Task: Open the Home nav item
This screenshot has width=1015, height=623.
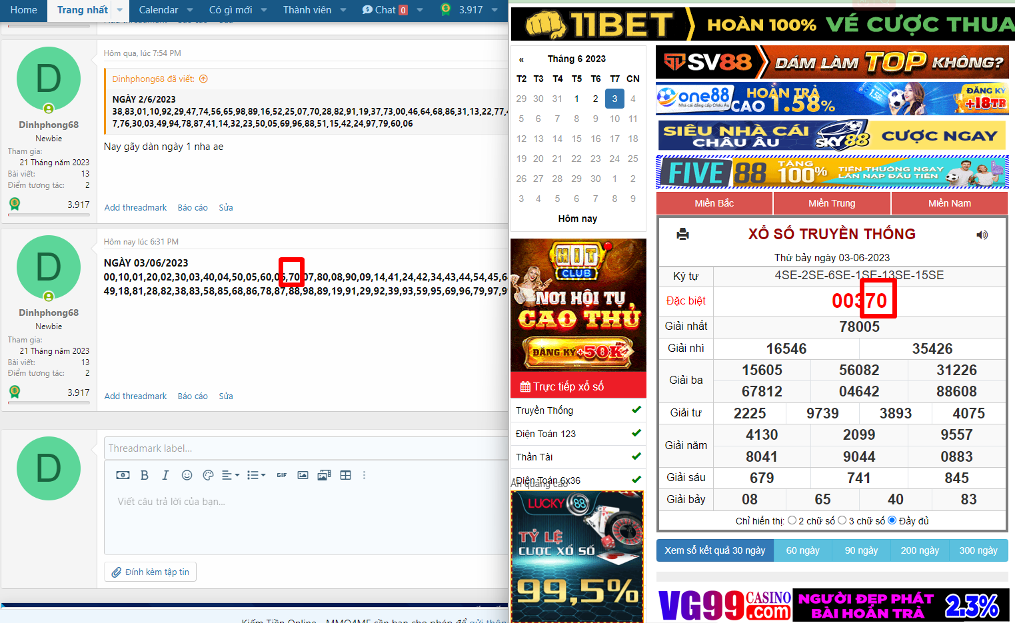Action: pos(24,10)
